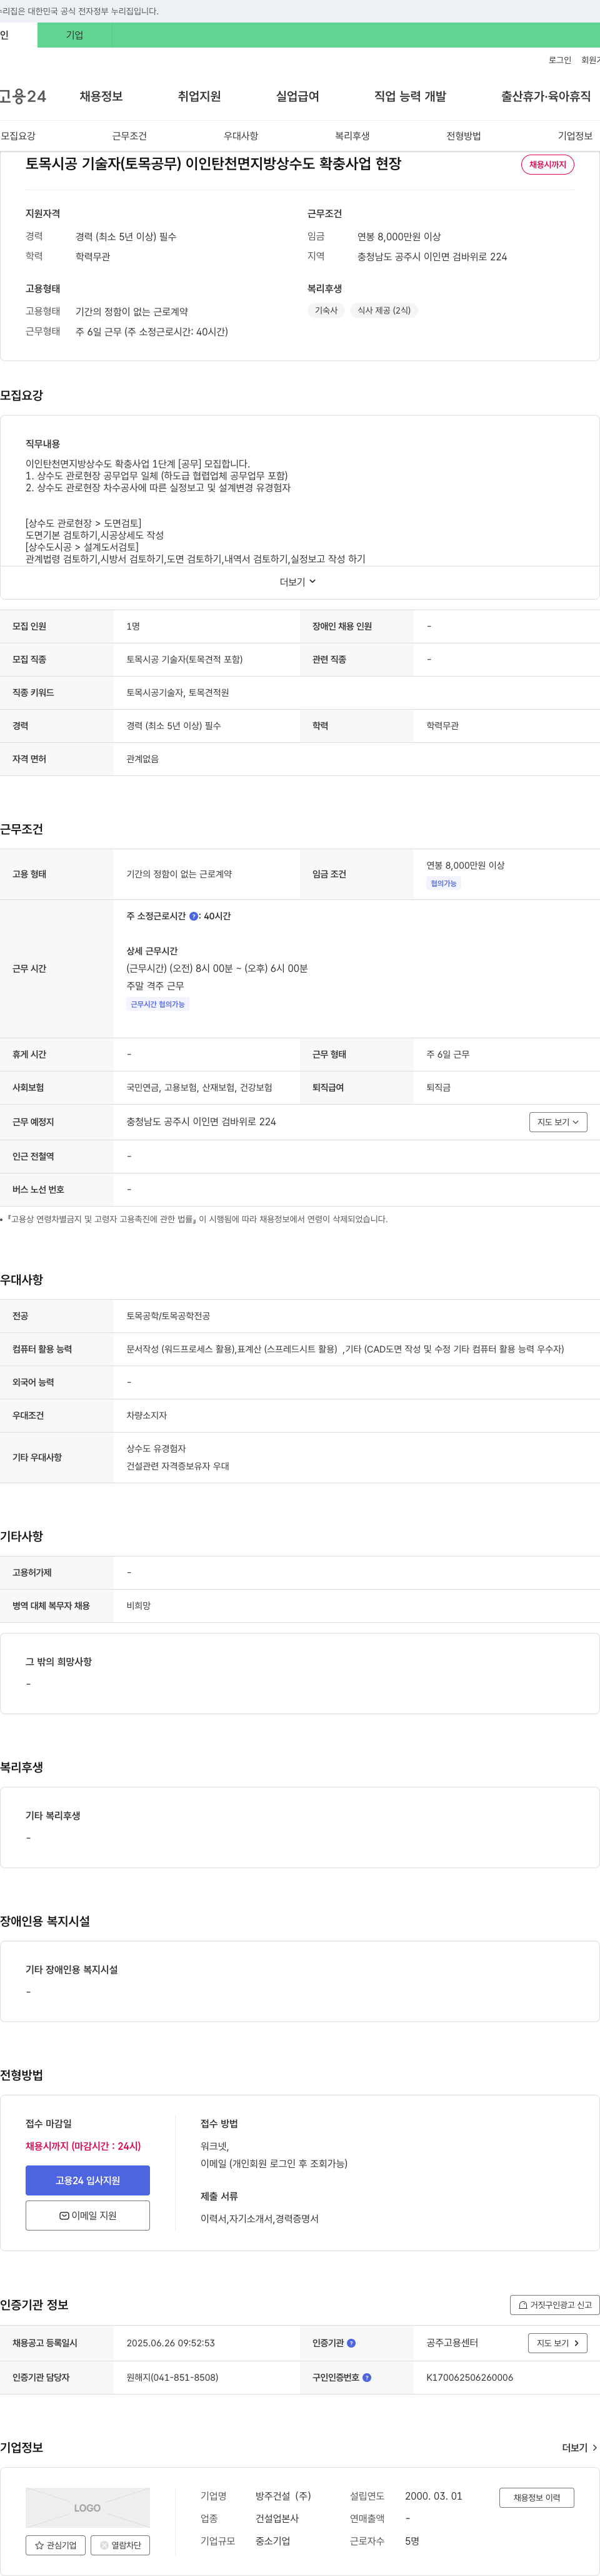This screenshot has width=600, height=2576.
Task: Click the 고용24 logo
Action: click(x=22, y=96)
